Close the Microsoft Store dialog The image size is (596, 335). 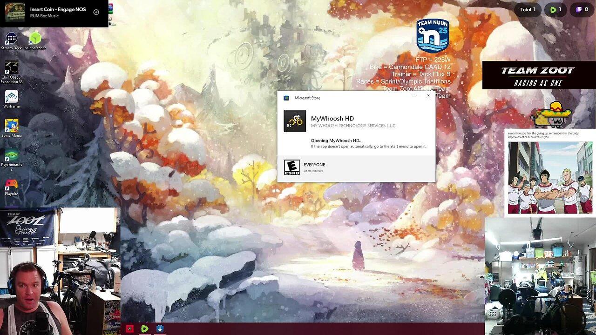(428, 96)
